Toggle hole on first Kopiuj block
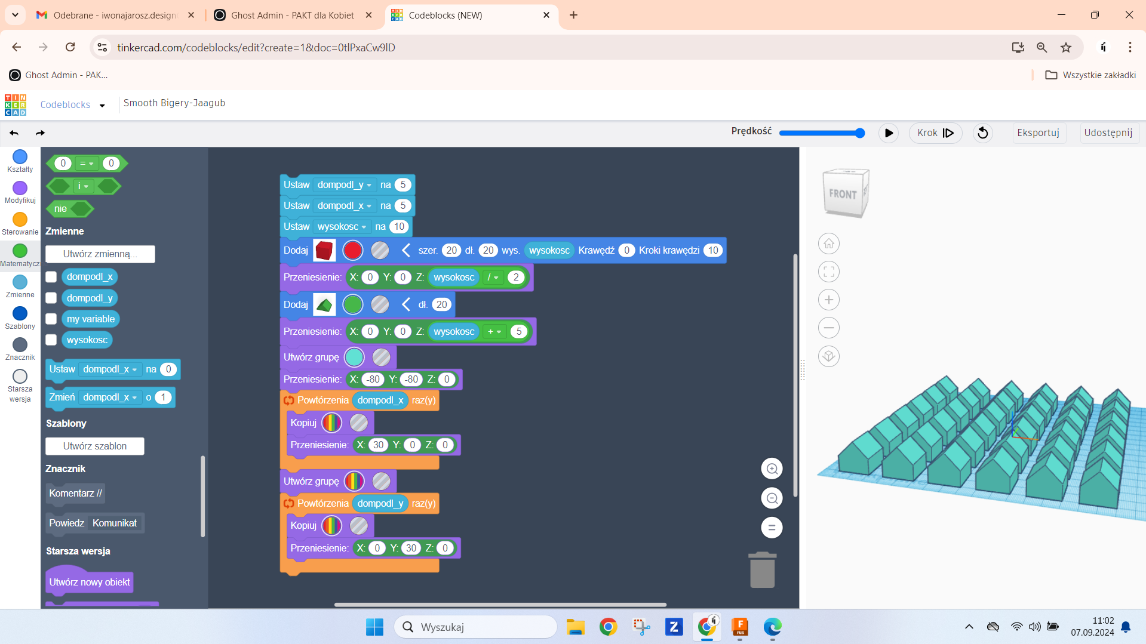Viewport: 1146px width, 644px height. click(358, 423)
